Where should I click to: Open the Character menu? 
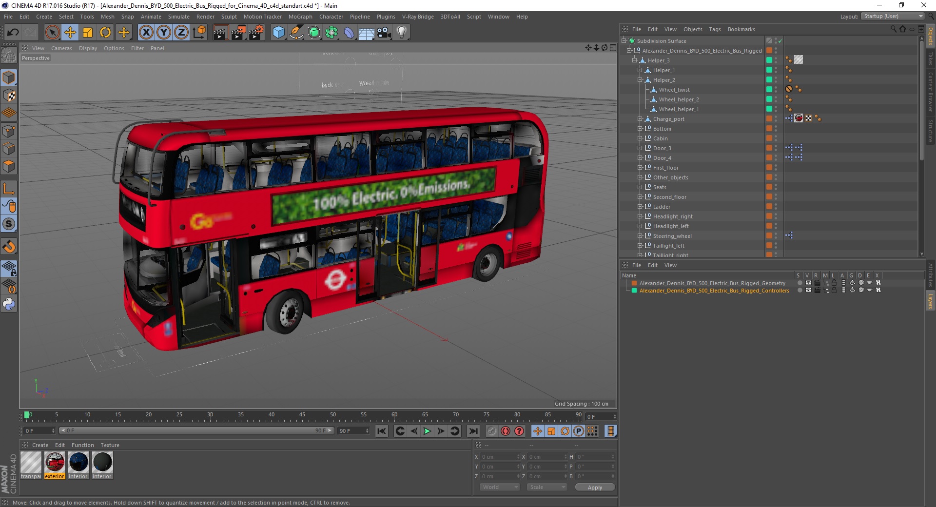coord(331,17)
